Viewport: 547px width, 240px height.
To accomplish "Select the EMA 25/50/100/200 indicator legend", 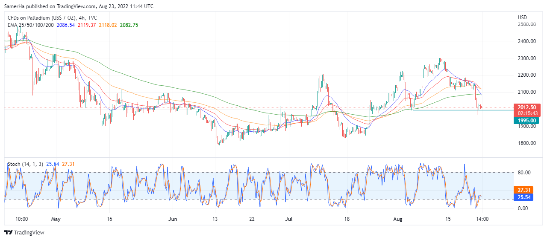I will coord(30,25).
